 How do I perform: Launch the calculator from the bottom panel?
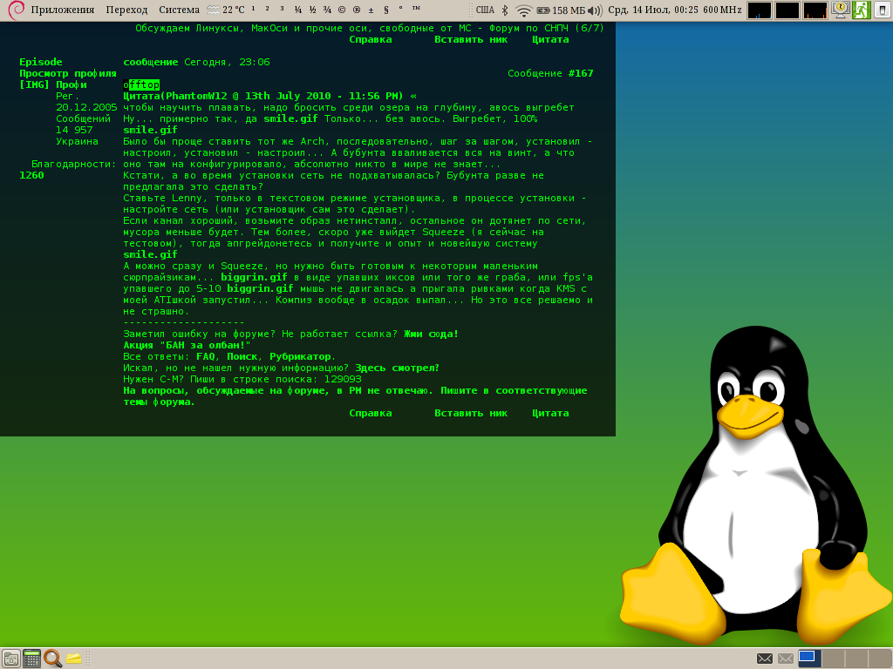coord(32,659)
